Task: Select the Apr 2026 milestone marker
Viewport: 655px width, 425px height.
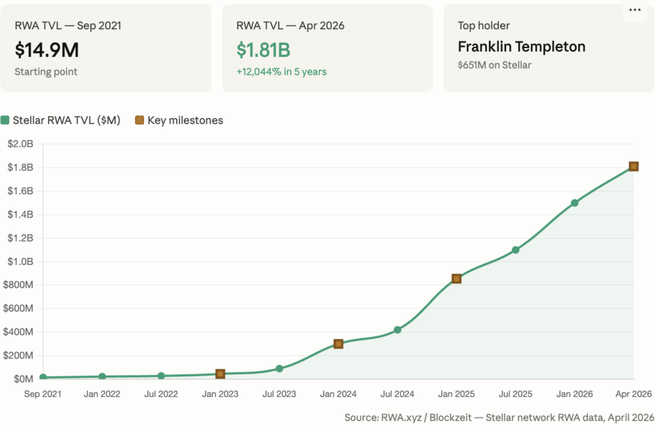Action: [633, 166]
